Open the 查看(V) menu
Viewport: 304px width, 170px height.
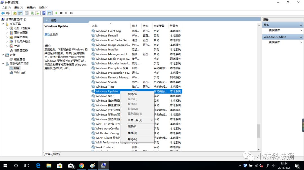[x=31, y=8]
